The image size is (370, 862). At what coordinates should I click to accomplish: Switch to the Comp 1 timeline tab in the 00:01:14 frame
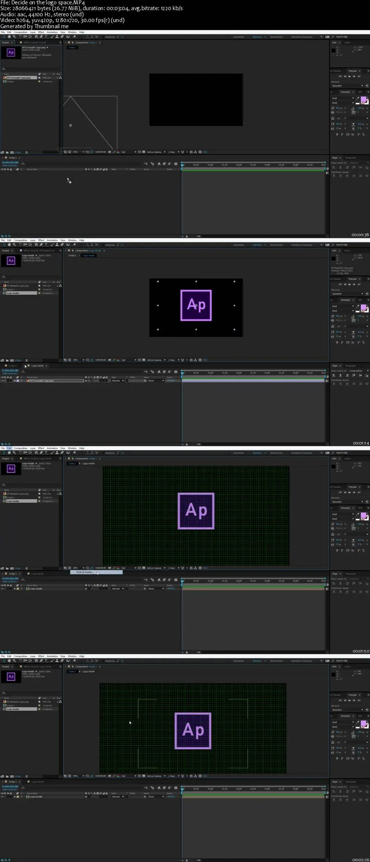[x=12, y=366]
